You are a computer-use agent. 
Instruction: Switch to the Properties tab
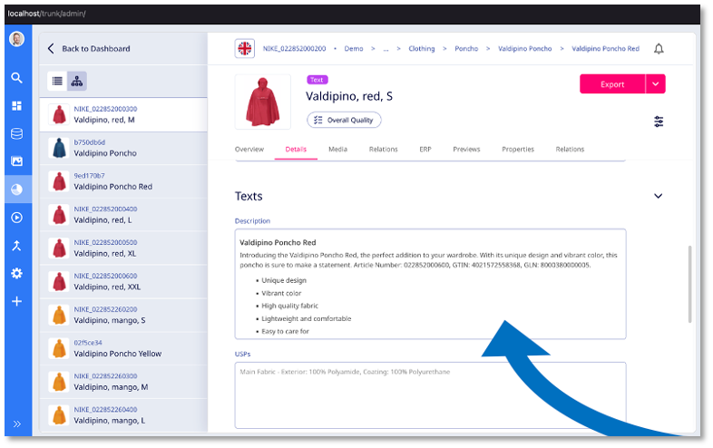point(518,149)
